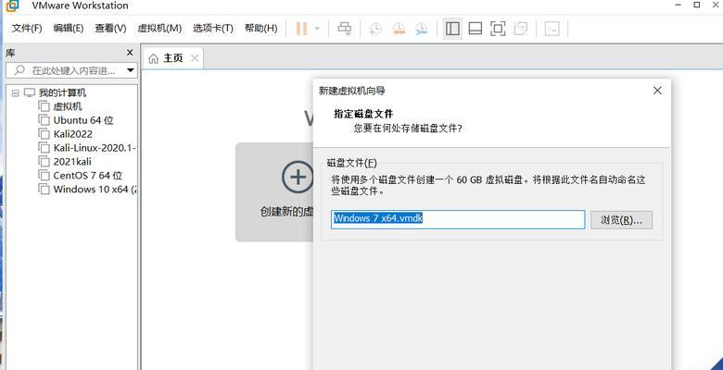Open the power options dropdown arrow
Viewport: 723px width, 370px height.
coord(317,29)
